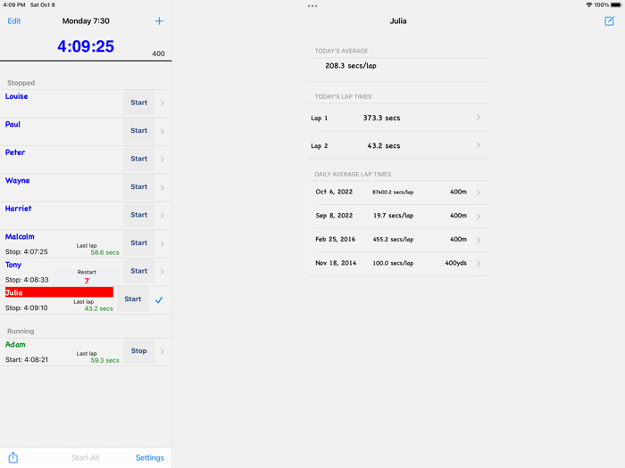Tap the compose icon next to Julia's title
The height and width of the screenshot is (468, 625).
coord(609,21)
